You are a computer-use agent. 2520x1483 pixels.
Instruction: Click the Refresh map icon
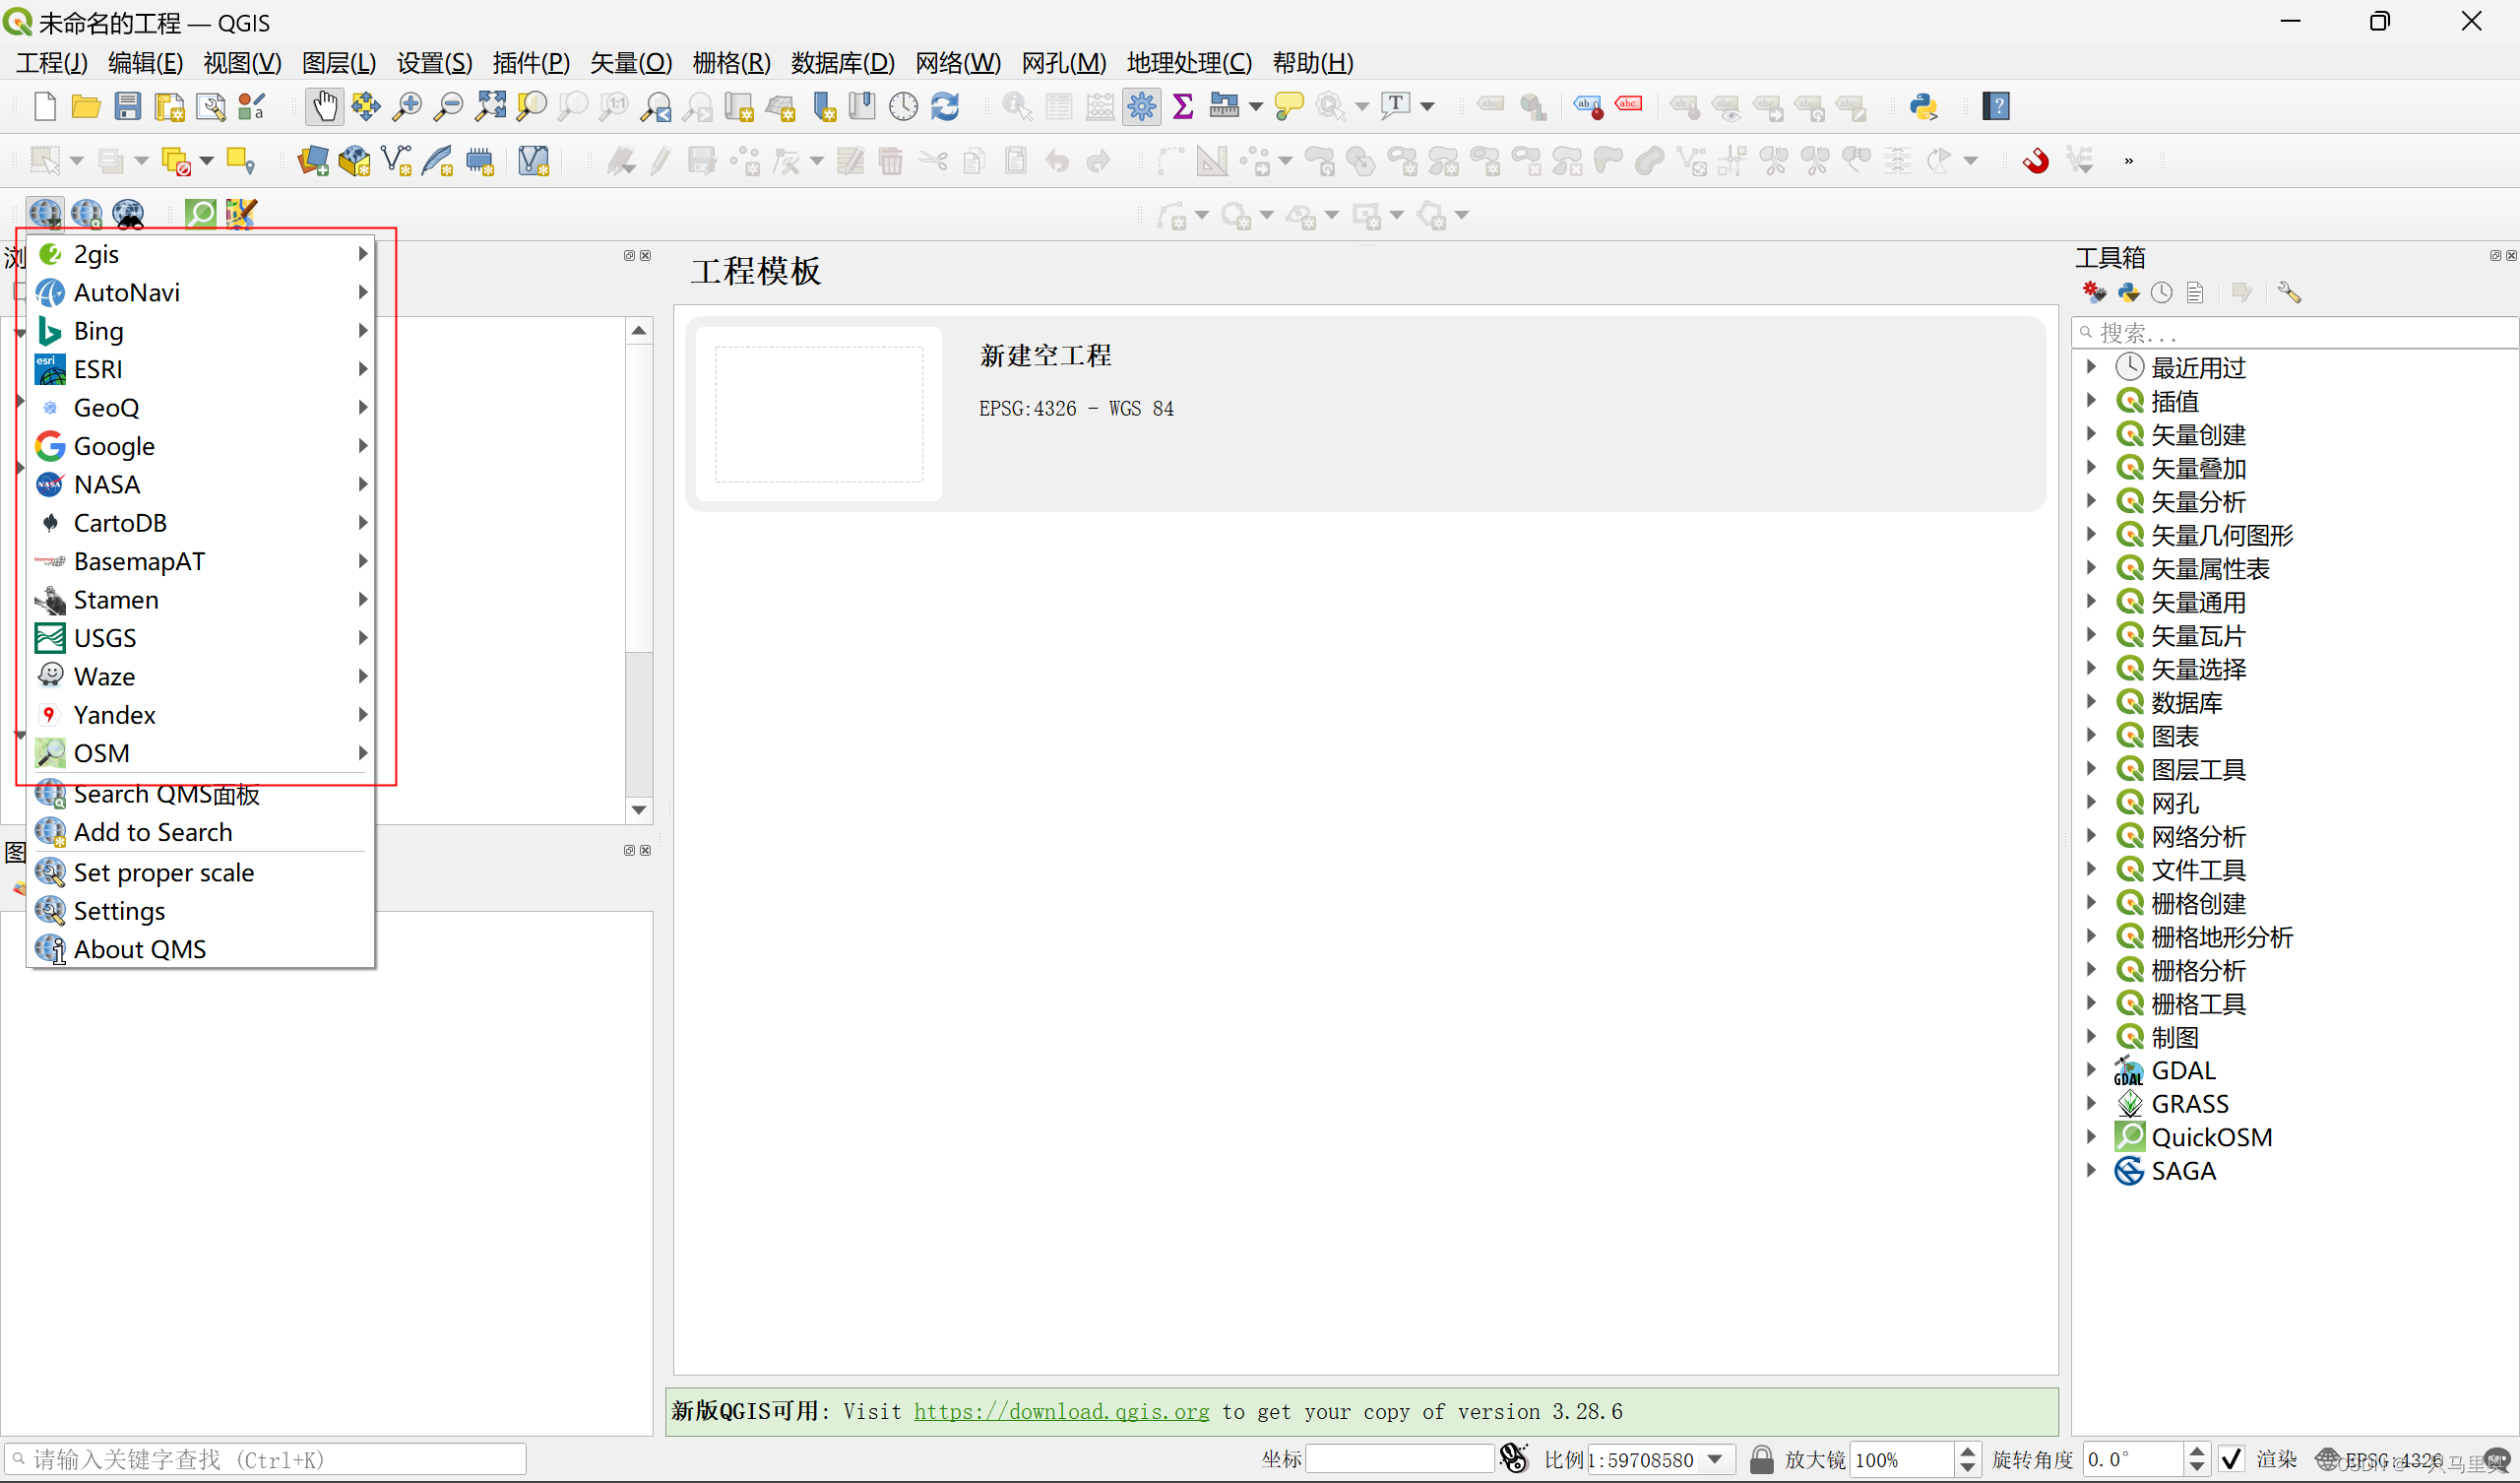pyautogui.click(x=945, y=106)
